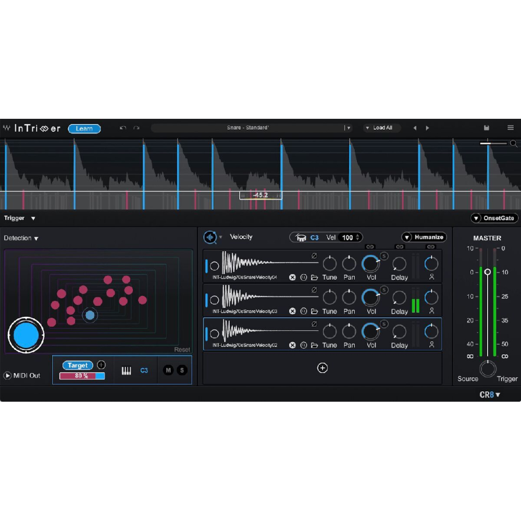Open the Detection dropdown
The width and height of the screenshot is (521, 521).
[x=20, y=238]
